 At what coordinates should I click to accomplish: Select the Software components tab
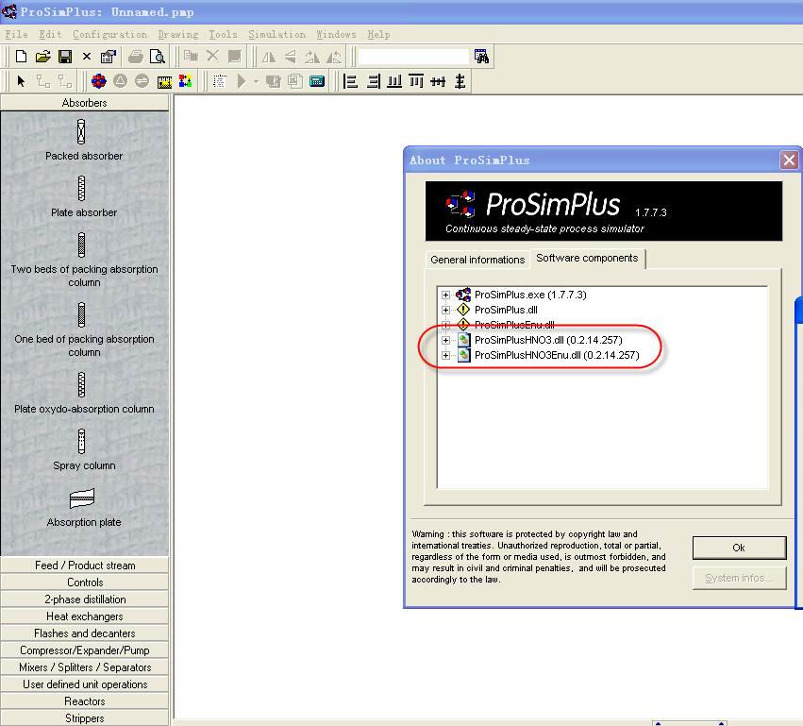tap(587, 259)
